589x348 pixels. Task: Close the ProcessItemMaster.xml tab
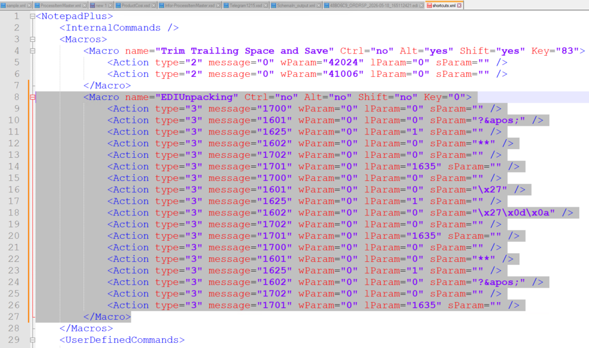[85, 6]
